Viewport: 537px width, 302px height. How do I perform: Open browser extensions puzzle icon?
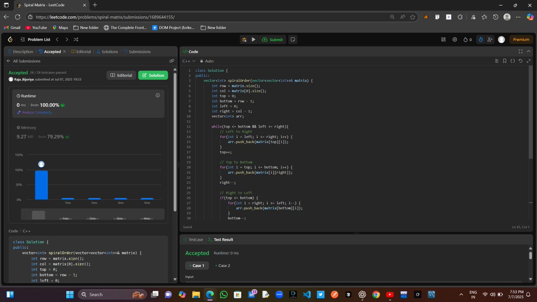pos(460,17)
